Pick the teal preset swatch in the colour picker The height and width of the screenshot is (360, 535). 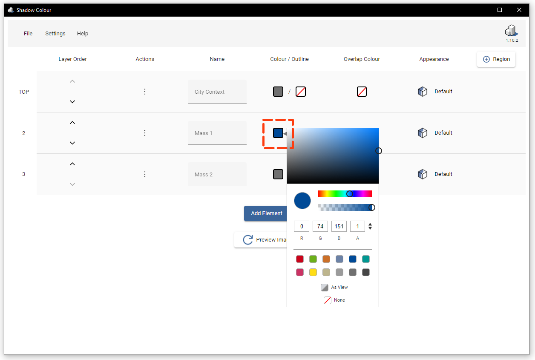[365, 259]
